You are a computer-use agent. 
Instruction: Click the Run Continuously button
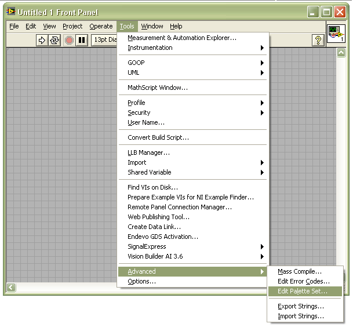[x=54, y=41]
